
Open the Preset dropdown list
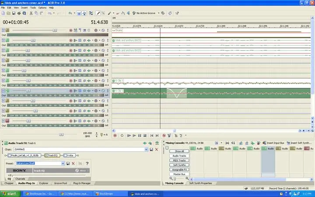click(63, 163)
